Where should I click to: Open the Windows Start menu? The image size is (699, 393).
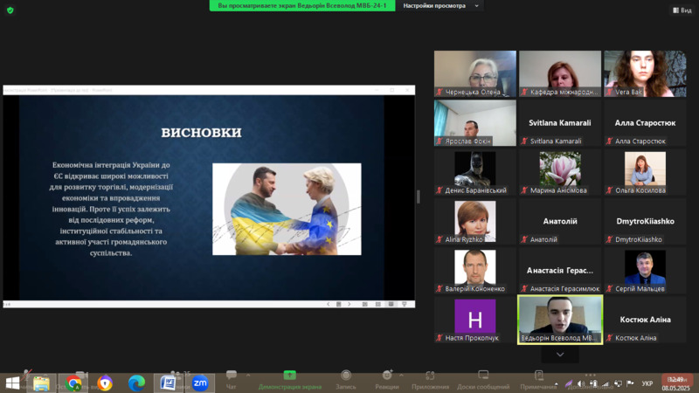coord(12,383)
